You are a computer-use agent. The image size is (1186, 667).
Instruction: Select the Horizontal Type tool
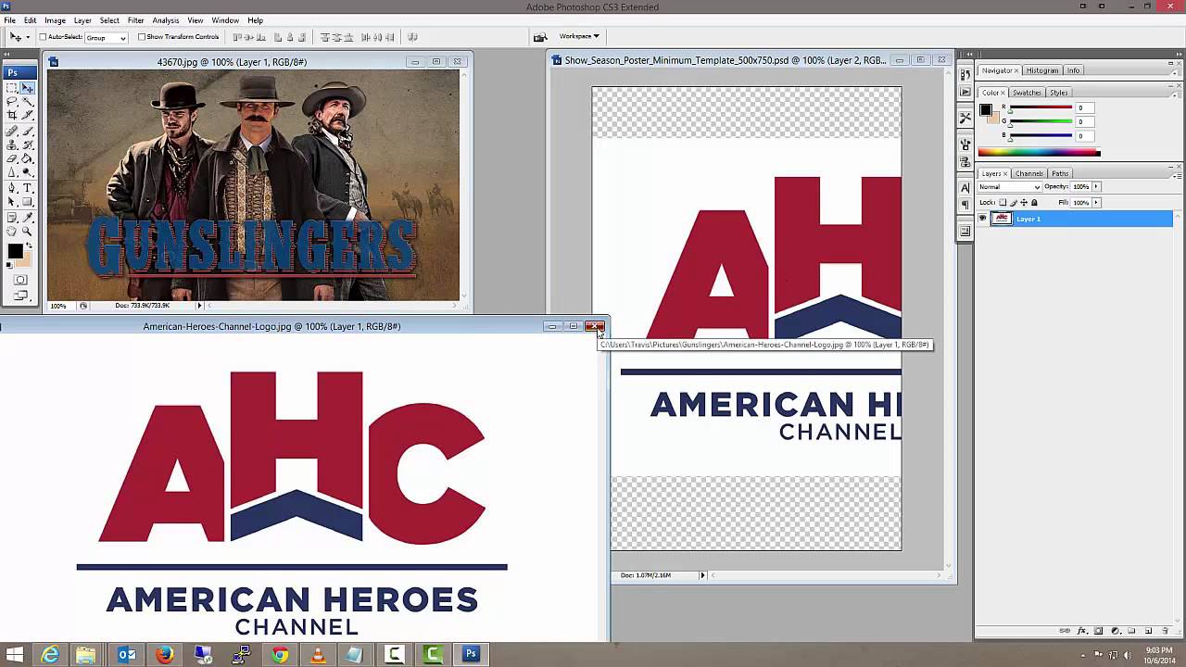pyautogui.click(x=28, y=188)
